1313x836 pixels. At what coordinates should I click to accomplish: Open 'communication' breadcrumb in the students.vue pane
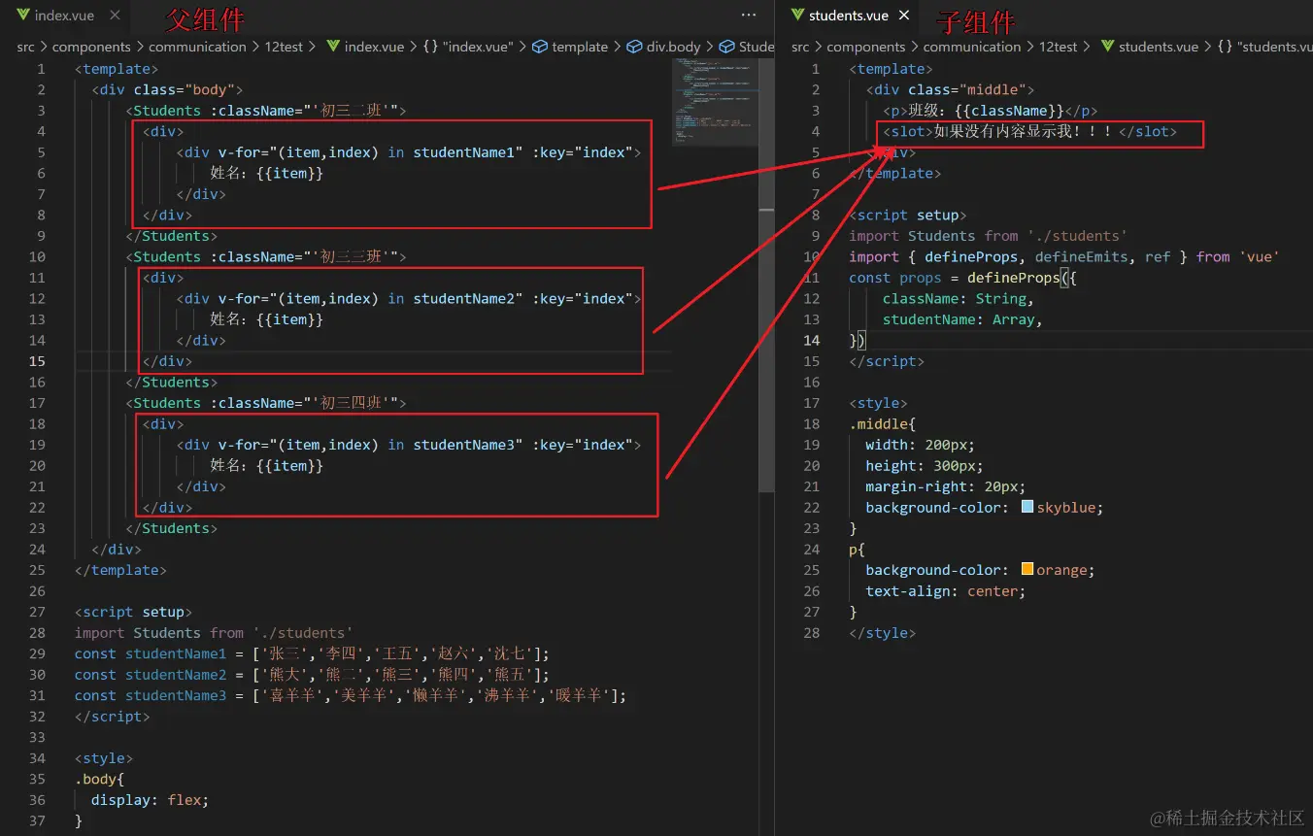(972, 47)
